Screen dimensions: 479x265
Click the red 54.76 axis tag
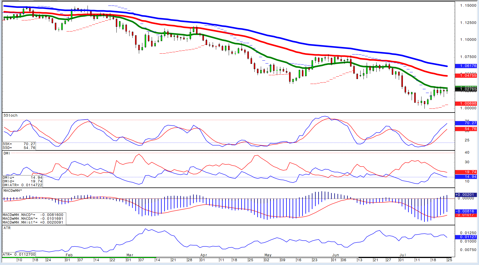point(466,129)
